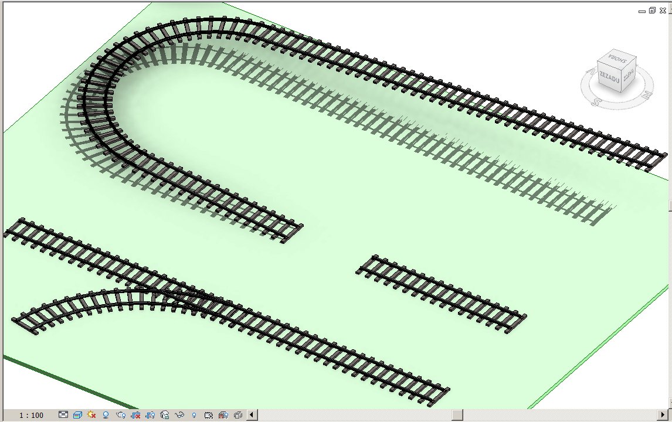Open the 1 : 100 view scale list
The width and height of the screenshot is (672, 422).
(31, 415)
